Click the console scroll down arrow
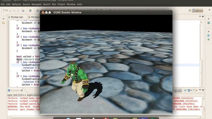Screen dimensions: 212x119 pyautogui.click(x=203, y=114)
